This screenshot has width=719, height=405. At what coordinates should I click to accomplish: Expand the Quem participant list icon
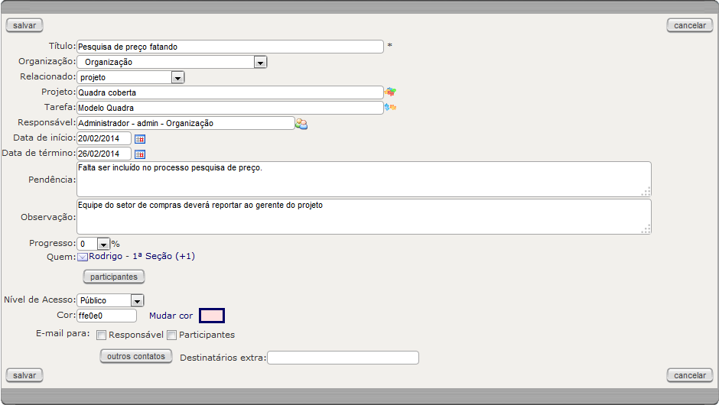pos(83,258)
